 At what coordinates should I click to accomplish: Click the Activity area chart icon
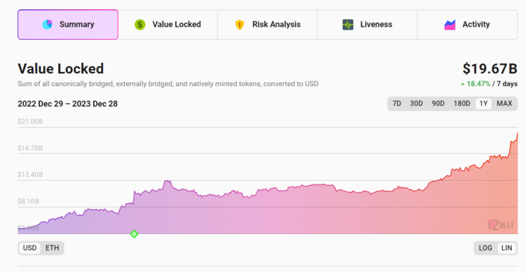pos(450,25)
